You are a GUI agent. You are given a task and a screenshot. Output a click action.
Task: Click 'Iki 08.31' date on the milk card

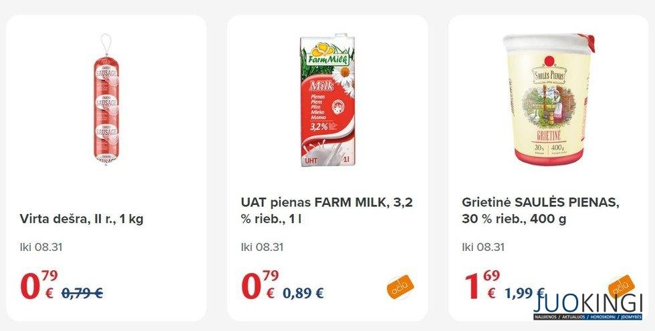coord(262,247)
